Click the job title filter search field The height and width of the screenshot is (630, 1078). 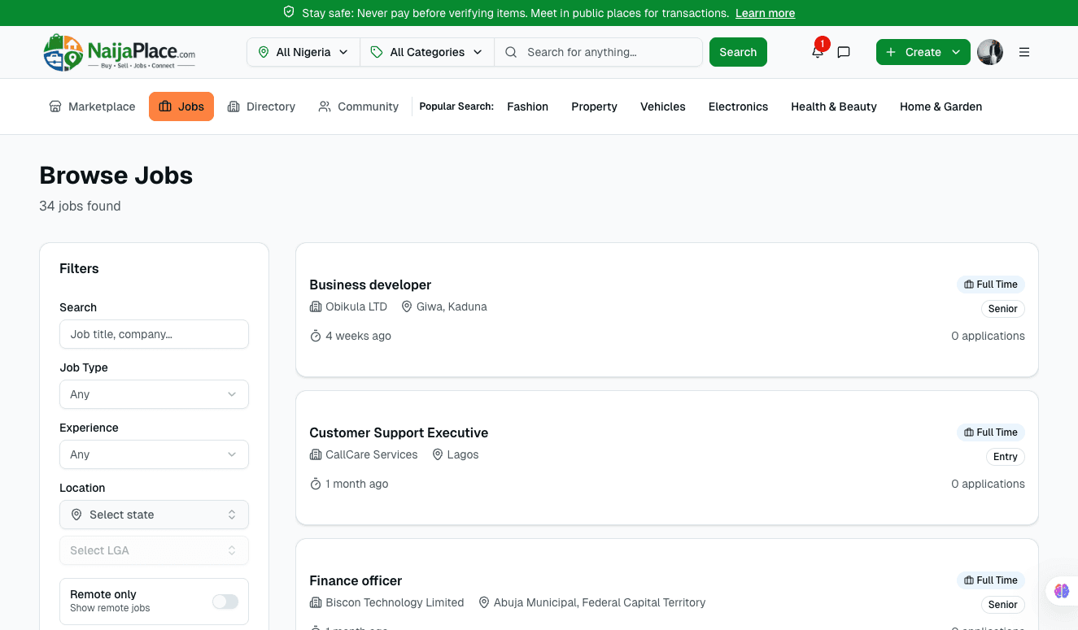[154, 334]
